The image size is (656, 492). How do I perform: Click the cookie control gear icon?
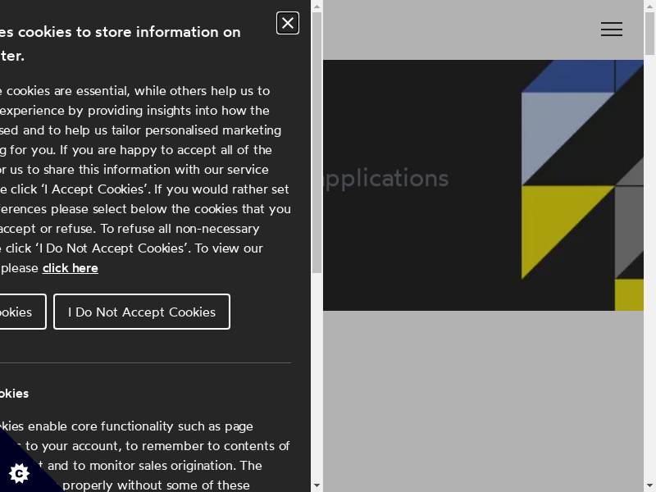point(19,472)
